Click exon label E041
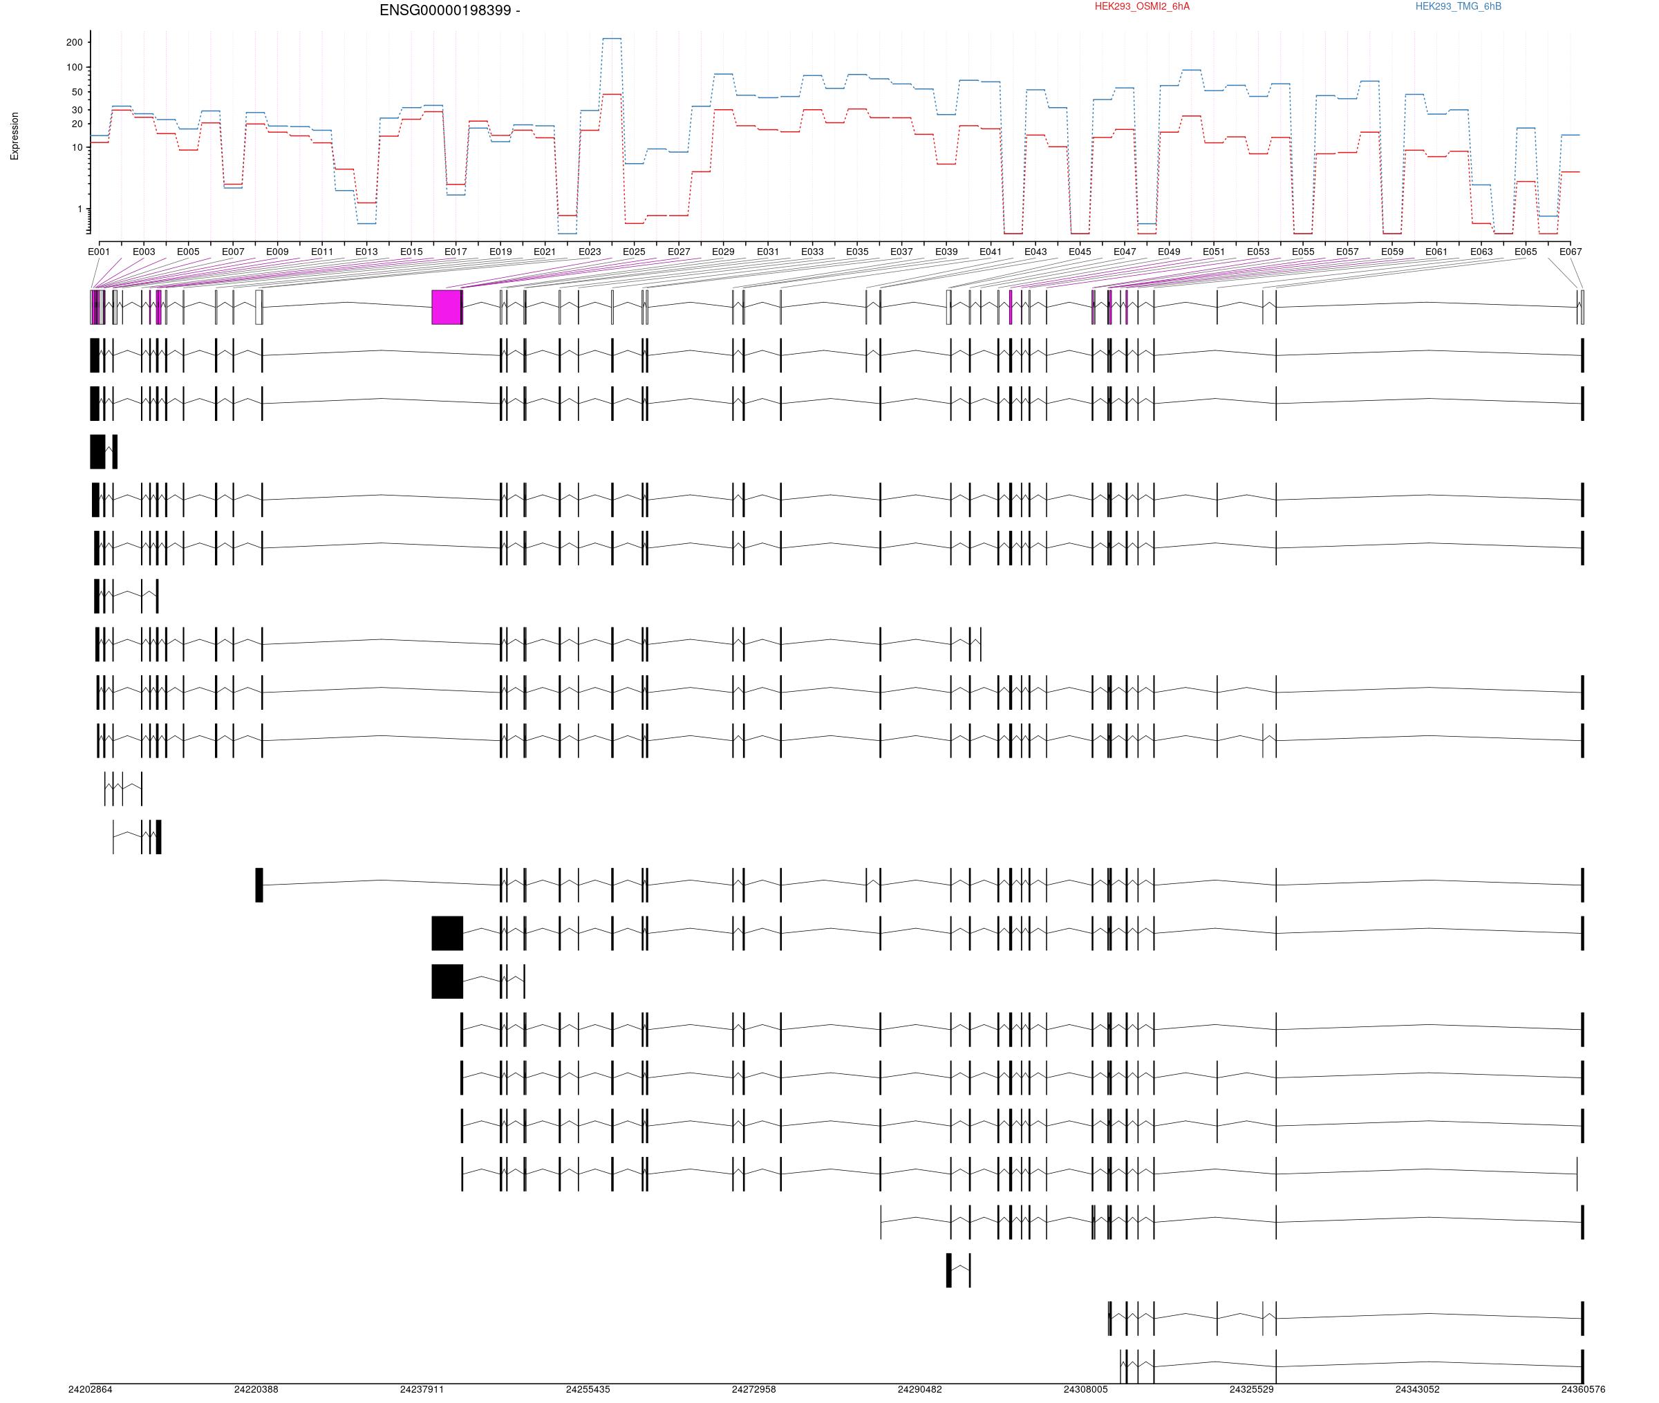 pos(991,252)
